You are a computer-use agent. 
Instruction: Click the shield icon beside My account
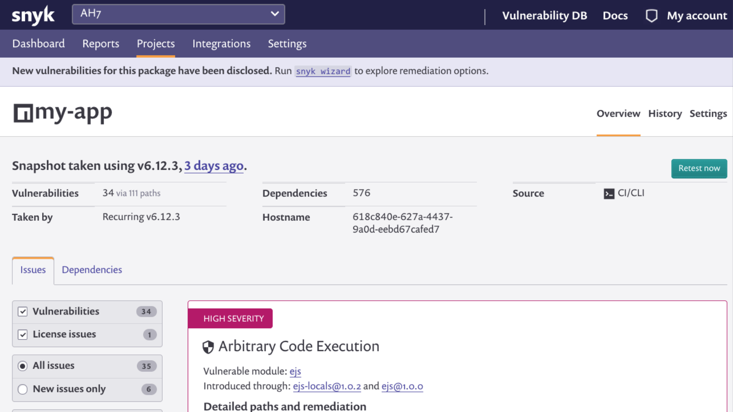651,16
